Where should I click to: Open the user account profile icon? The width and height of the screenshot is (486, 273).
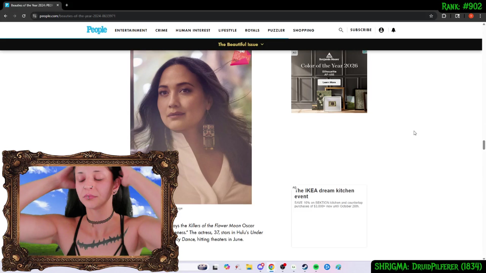click(x=381, y=30)
